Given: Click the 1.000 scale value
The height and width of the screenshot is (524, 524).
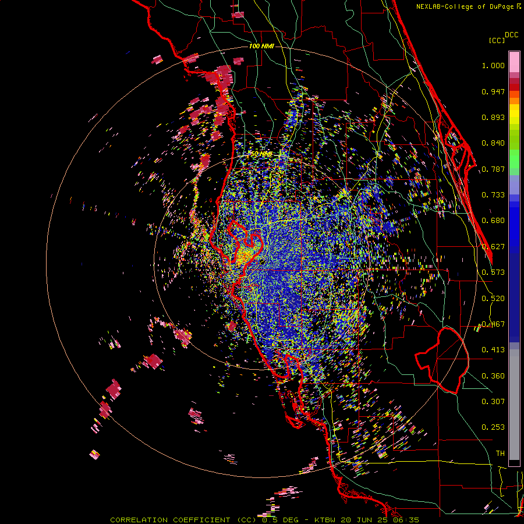Looking at the screenshot, I should (493, 65).
